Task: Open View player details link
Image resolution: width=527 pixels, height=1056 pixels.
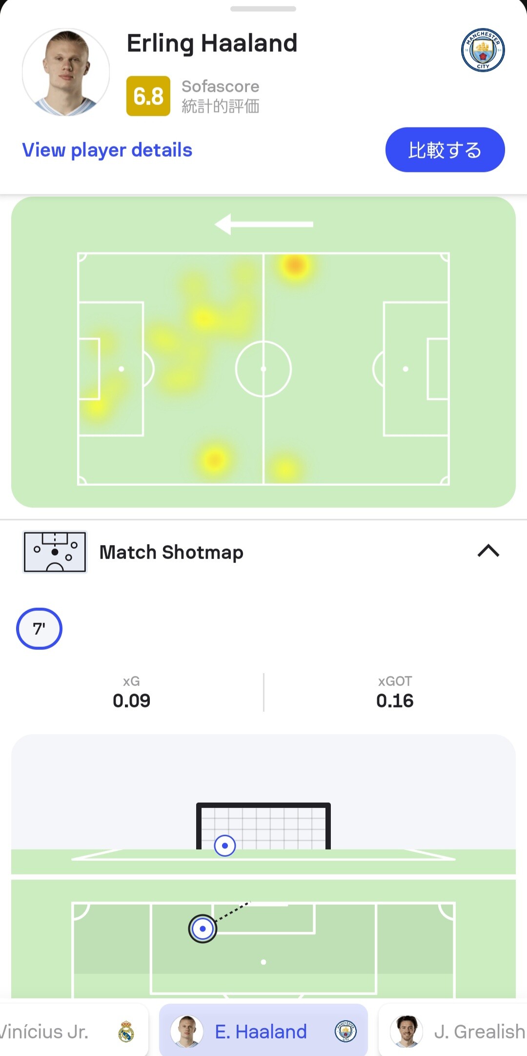Action: (107, 150)
